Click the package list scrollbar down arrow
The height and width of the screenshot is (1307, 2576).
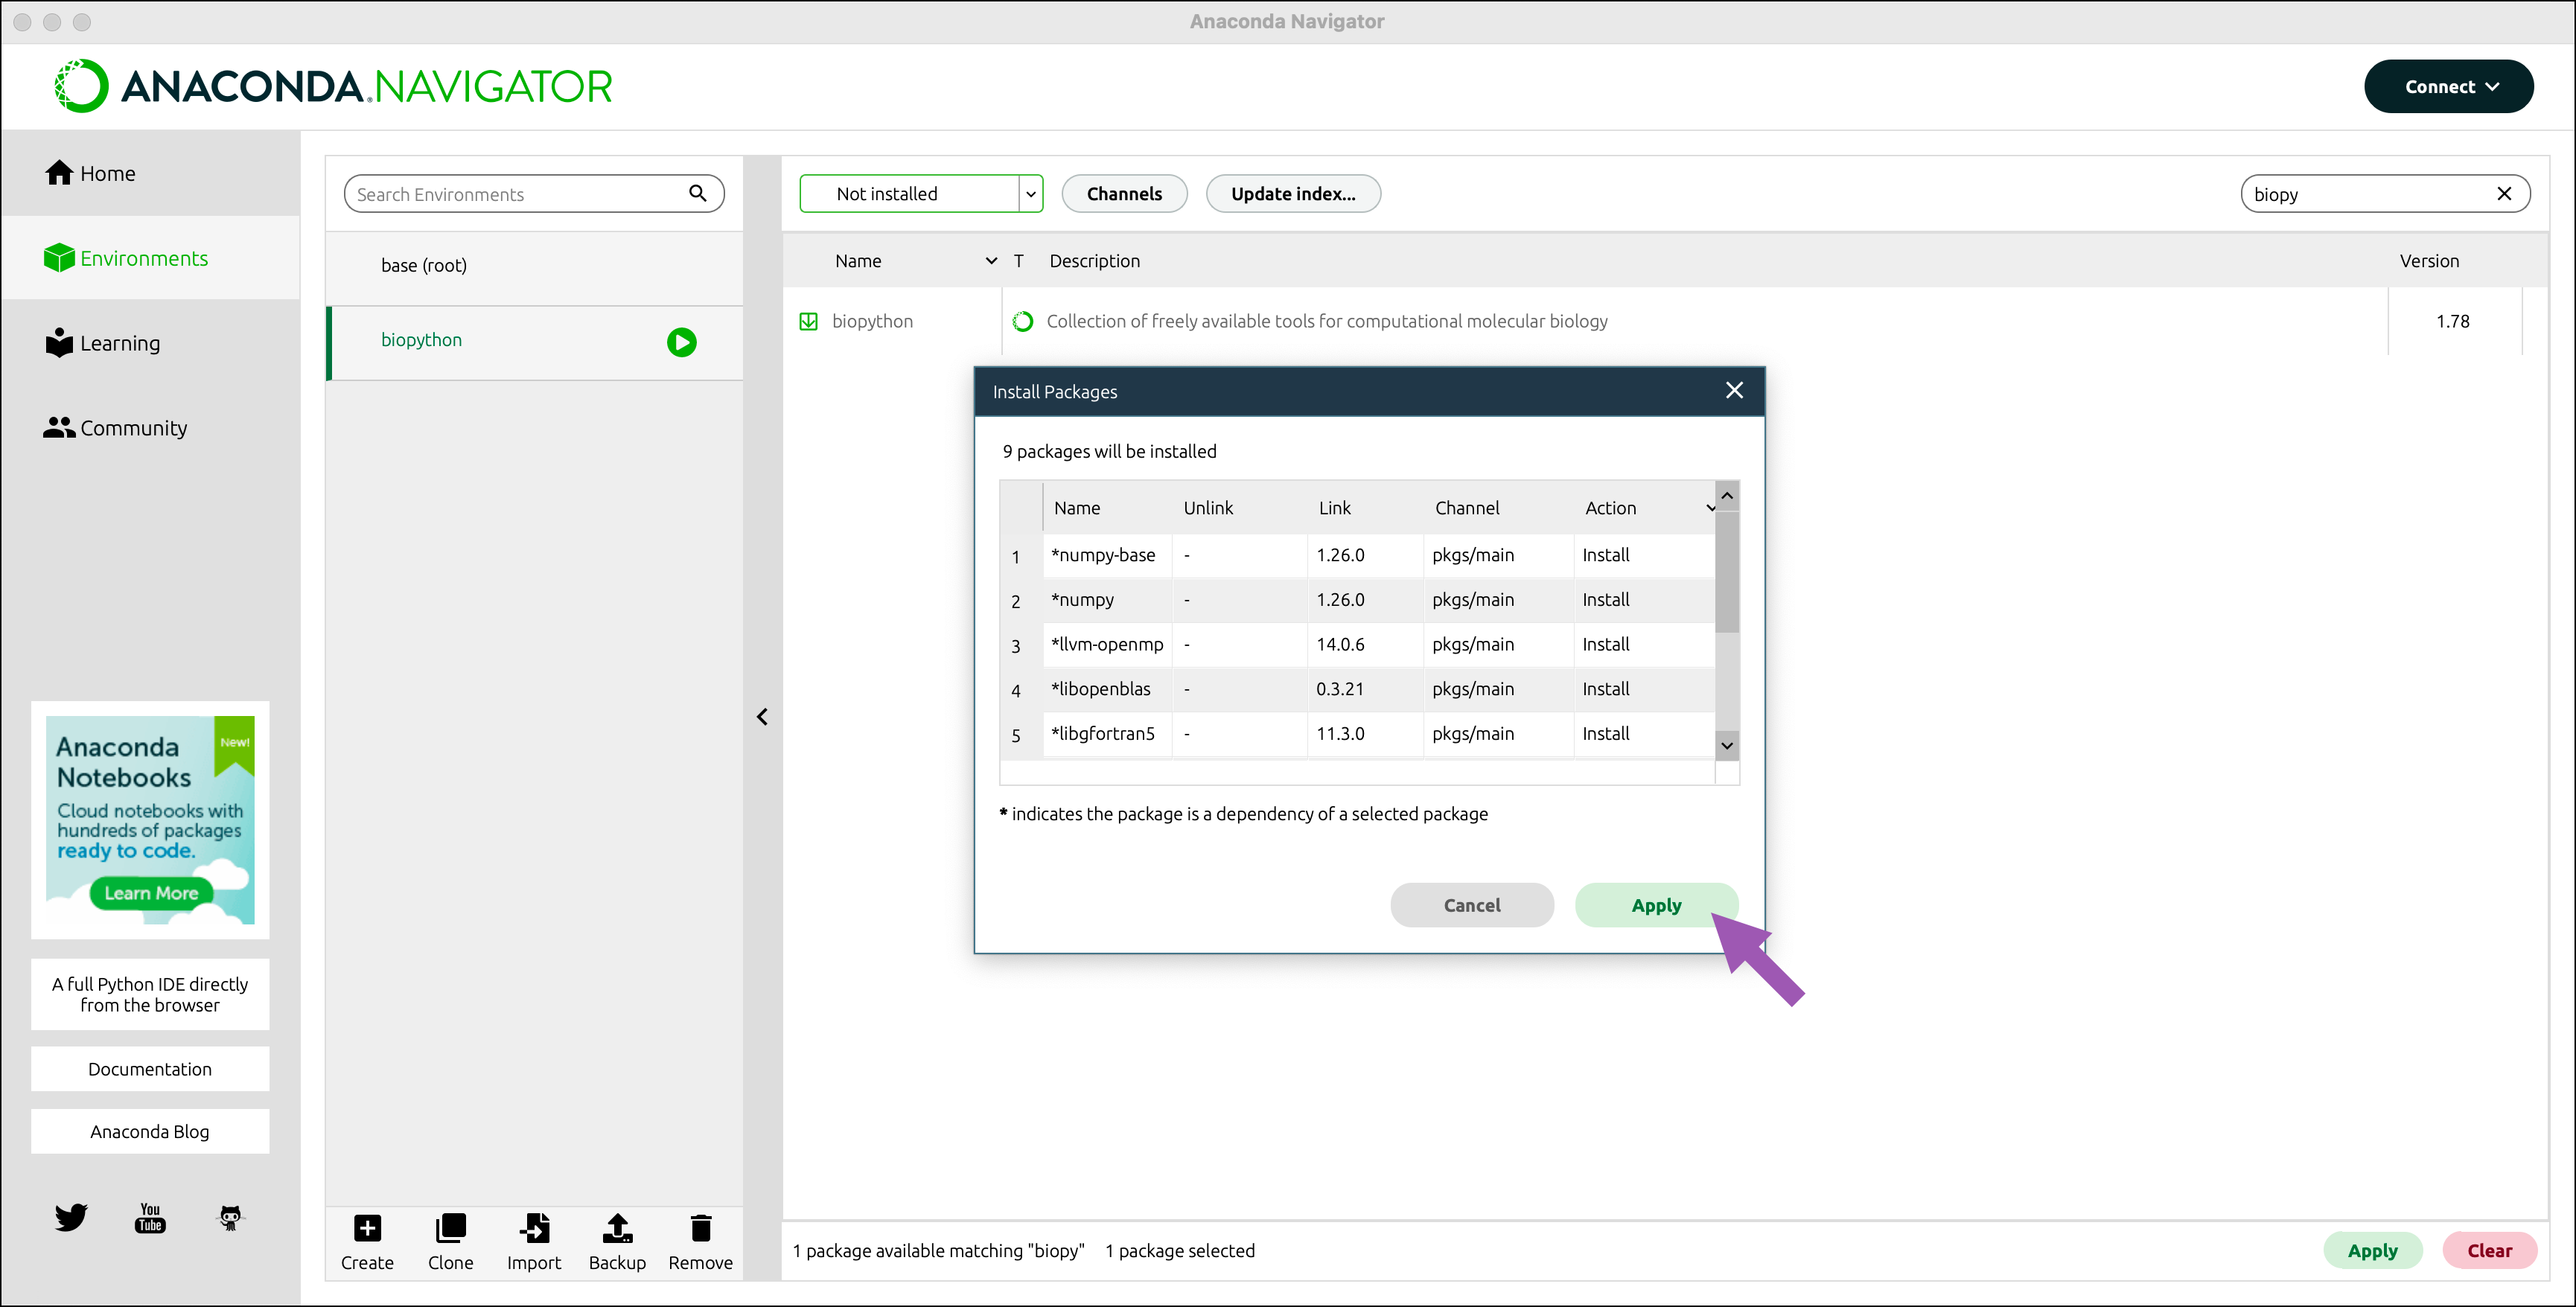click(1726, 746)
